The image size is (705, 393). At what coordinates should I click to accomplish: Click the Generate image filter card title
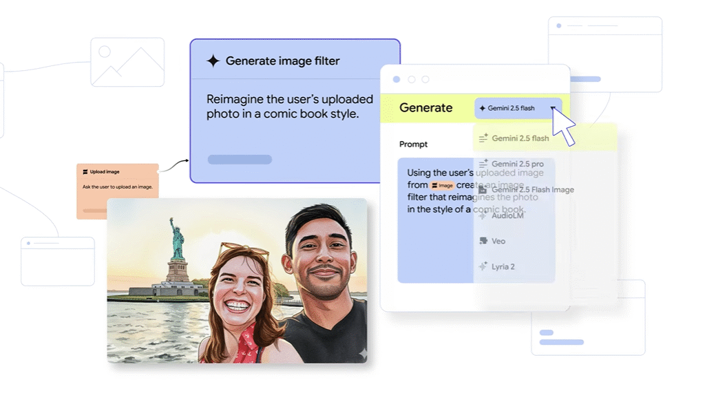[x=282, y=61]
